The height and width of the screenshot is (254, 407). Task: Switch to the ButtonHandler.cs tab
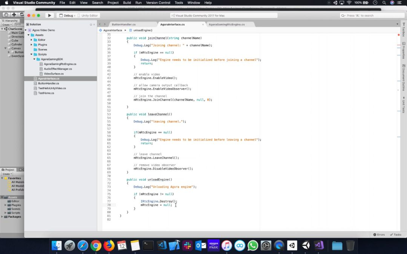124,24
